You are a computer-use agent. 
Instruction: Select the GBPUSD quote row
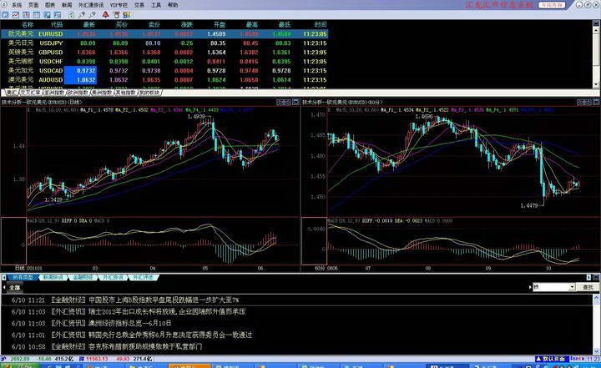tap(164, 53)
